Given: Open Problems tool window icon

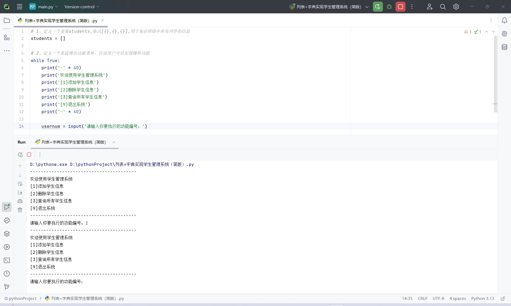Looking at the screenshot, I should [7, 274].
